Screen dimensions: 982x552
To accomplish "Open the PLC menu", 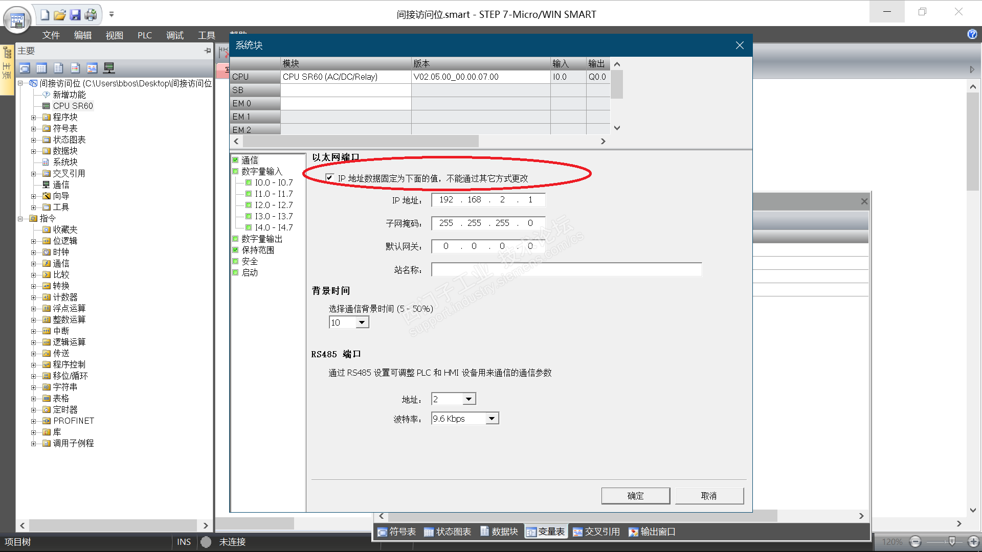I will 144,35.
